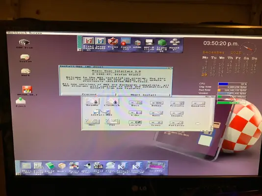Open the Playcity dock icon

[x=110, y=168]
